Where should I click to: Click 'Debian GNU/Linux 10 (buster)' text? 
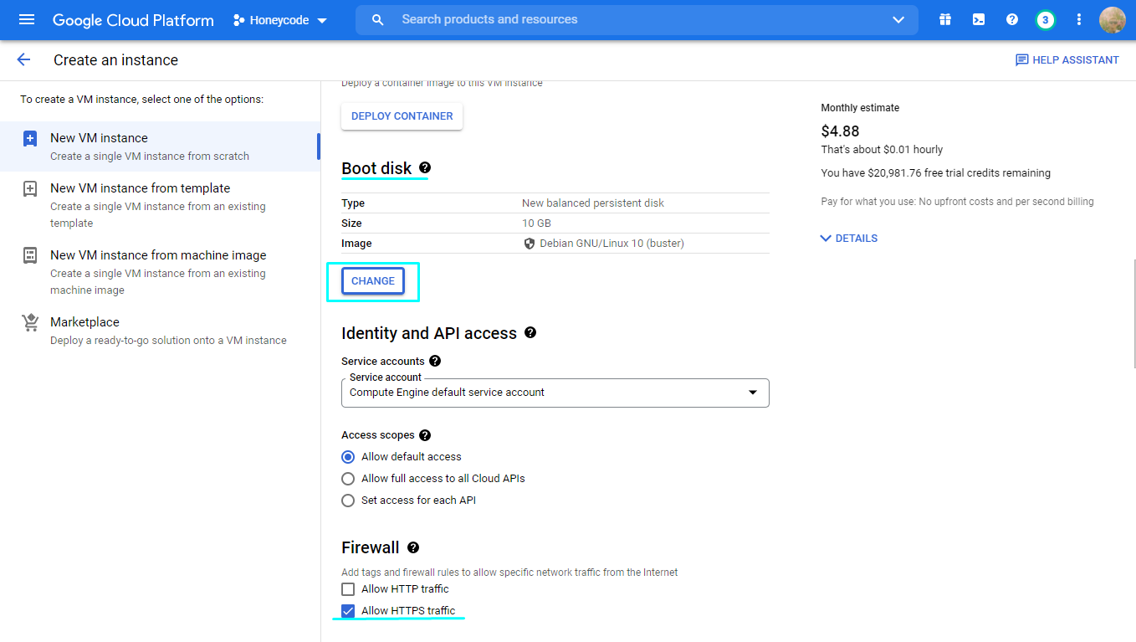point(612,244)
